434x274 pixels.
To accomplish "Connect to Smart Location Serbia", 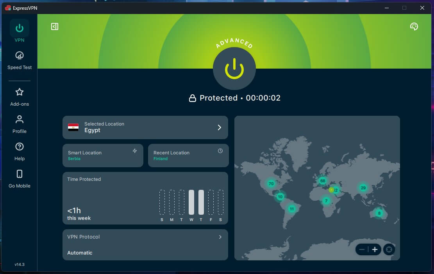I will click(x=103, y=156).
